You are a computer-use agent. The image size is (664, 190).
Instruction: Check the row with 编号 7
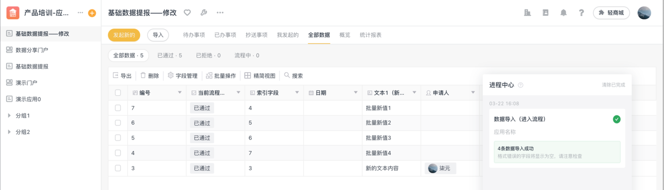pos(118,108)
